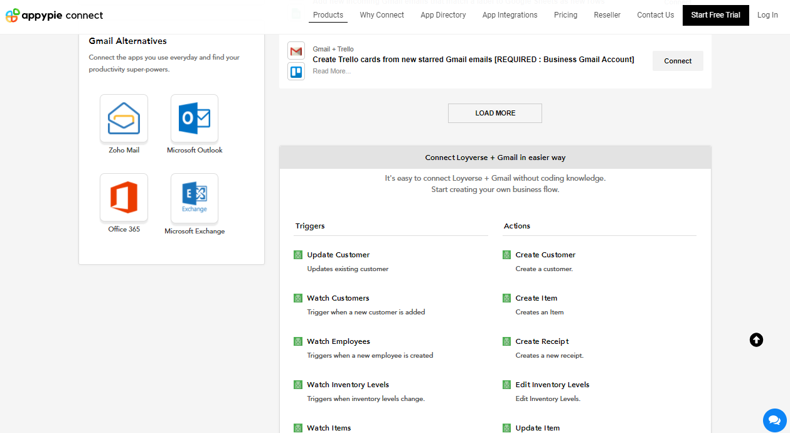Click the Log In link

pyautogui.click(x=767, y=15)
